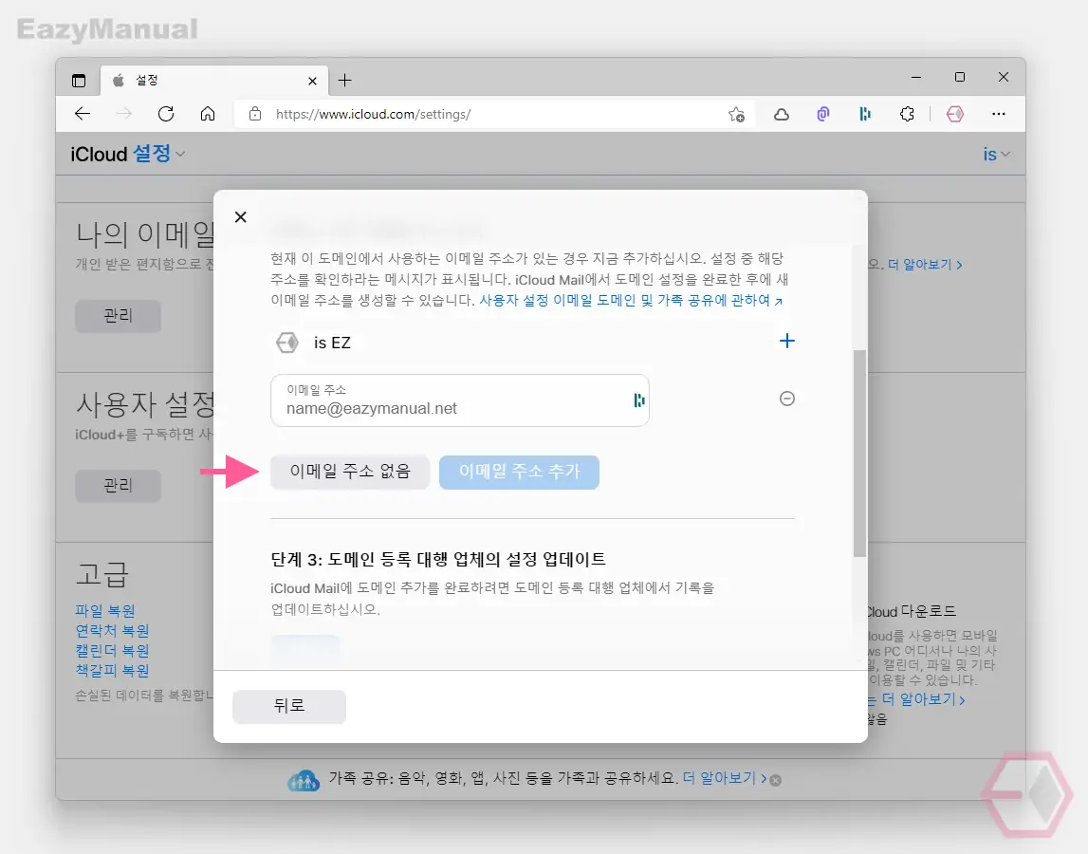1088x854 pixels.
Task: Click 이메일 주소 없음 button
Action: click(350, 473)
